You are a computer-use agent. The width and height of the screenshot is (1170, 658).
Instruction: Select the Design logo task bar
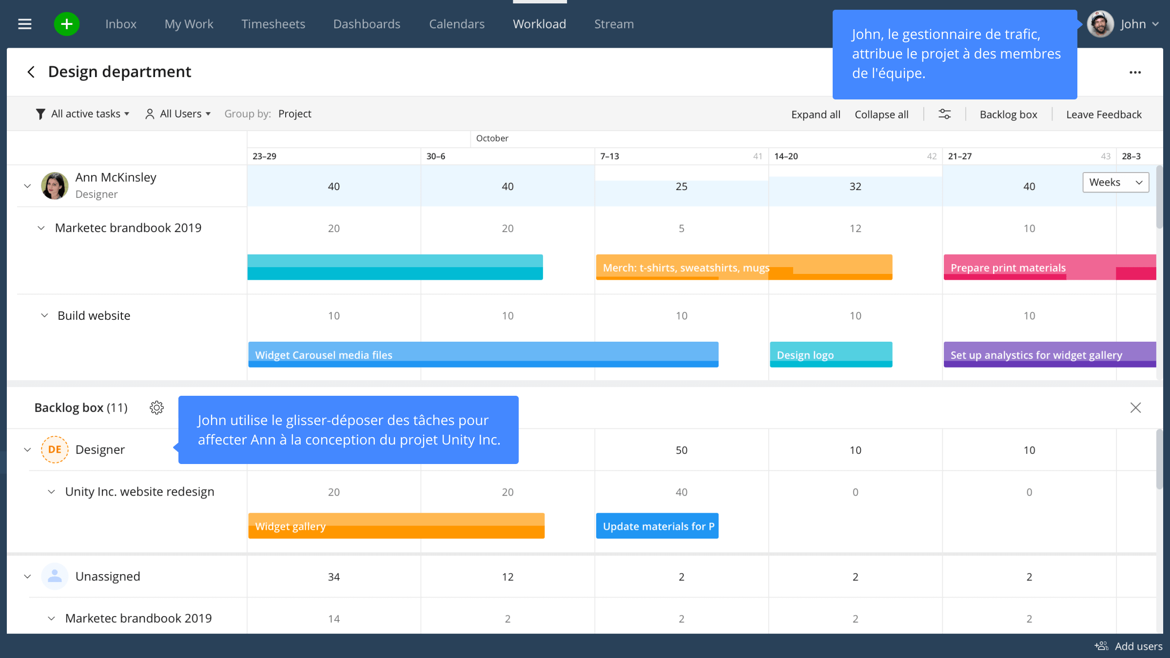[x=831, y=354]
